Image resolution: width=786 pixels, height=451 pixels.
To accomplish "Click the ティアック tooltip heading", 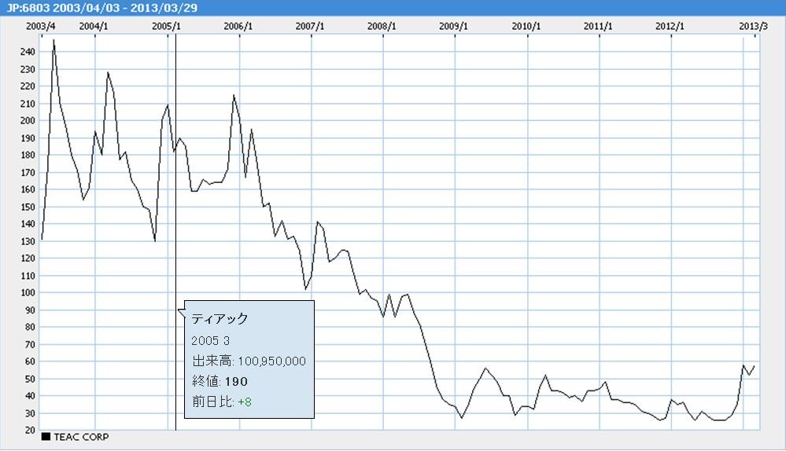I will [x=220, y=319].
